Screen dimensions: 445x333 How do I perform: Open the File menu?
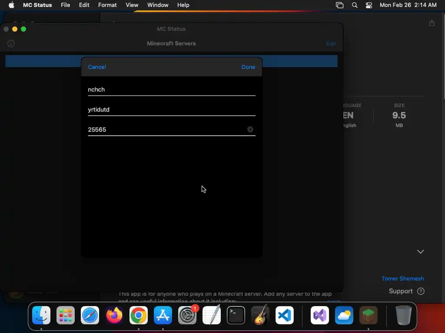tap(65, 5)
